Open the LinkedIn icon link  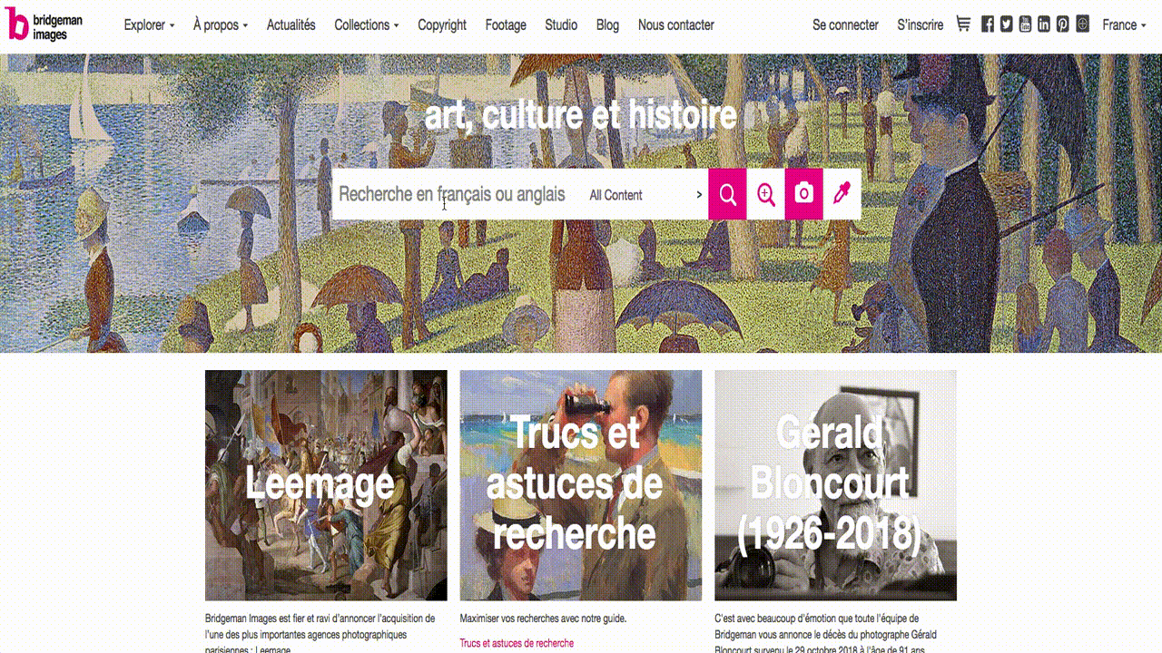point(1044,24)
